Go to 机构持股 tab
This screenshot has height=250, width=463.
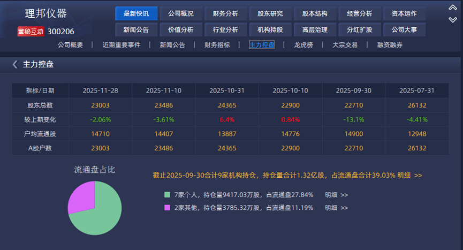click(270, 30)
